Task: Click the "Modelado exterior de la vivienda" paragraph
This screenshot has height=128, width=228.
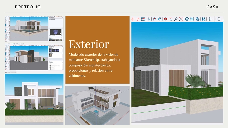Action: (95, 65)
